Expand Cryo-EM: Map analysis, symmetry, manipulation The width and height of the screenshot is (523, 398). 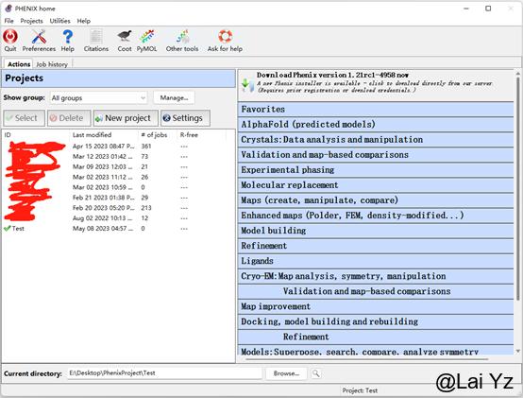(x=376, y=276)
